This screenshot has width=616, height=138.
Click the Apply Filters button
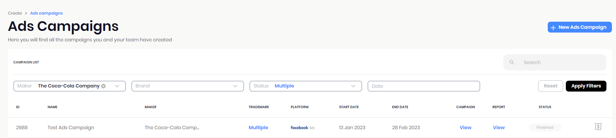(586, 86)
